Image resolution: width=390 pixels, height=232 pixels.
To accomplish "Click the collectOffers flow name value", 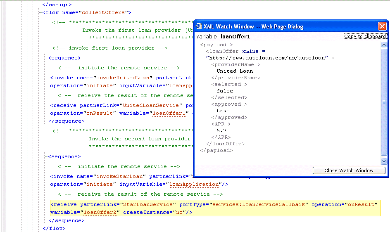I will pos(103,12).
